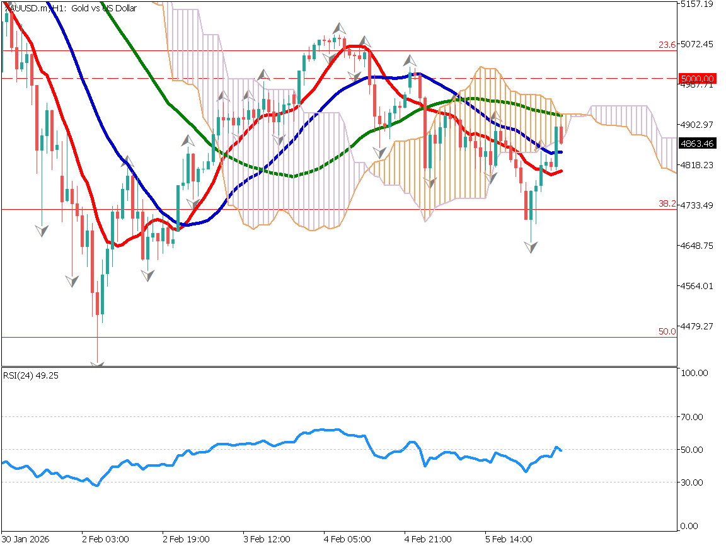Click the up fractal arrow above the highest 4 Feb peak
The image size is (726, 548).
(x=340, y=28)
